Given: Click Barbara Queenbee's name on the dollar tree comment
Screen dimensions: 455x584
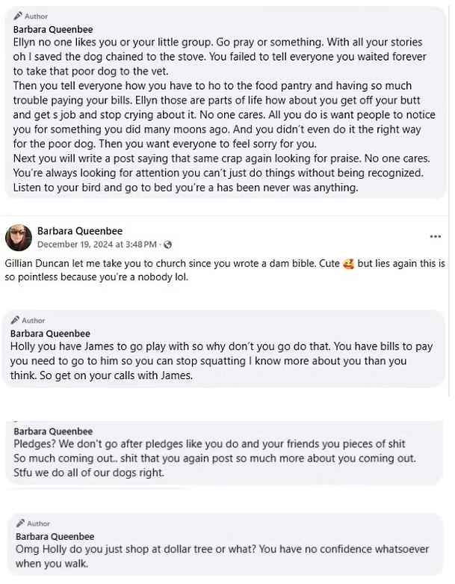Looking at the screenshot, I should [53, 536].
